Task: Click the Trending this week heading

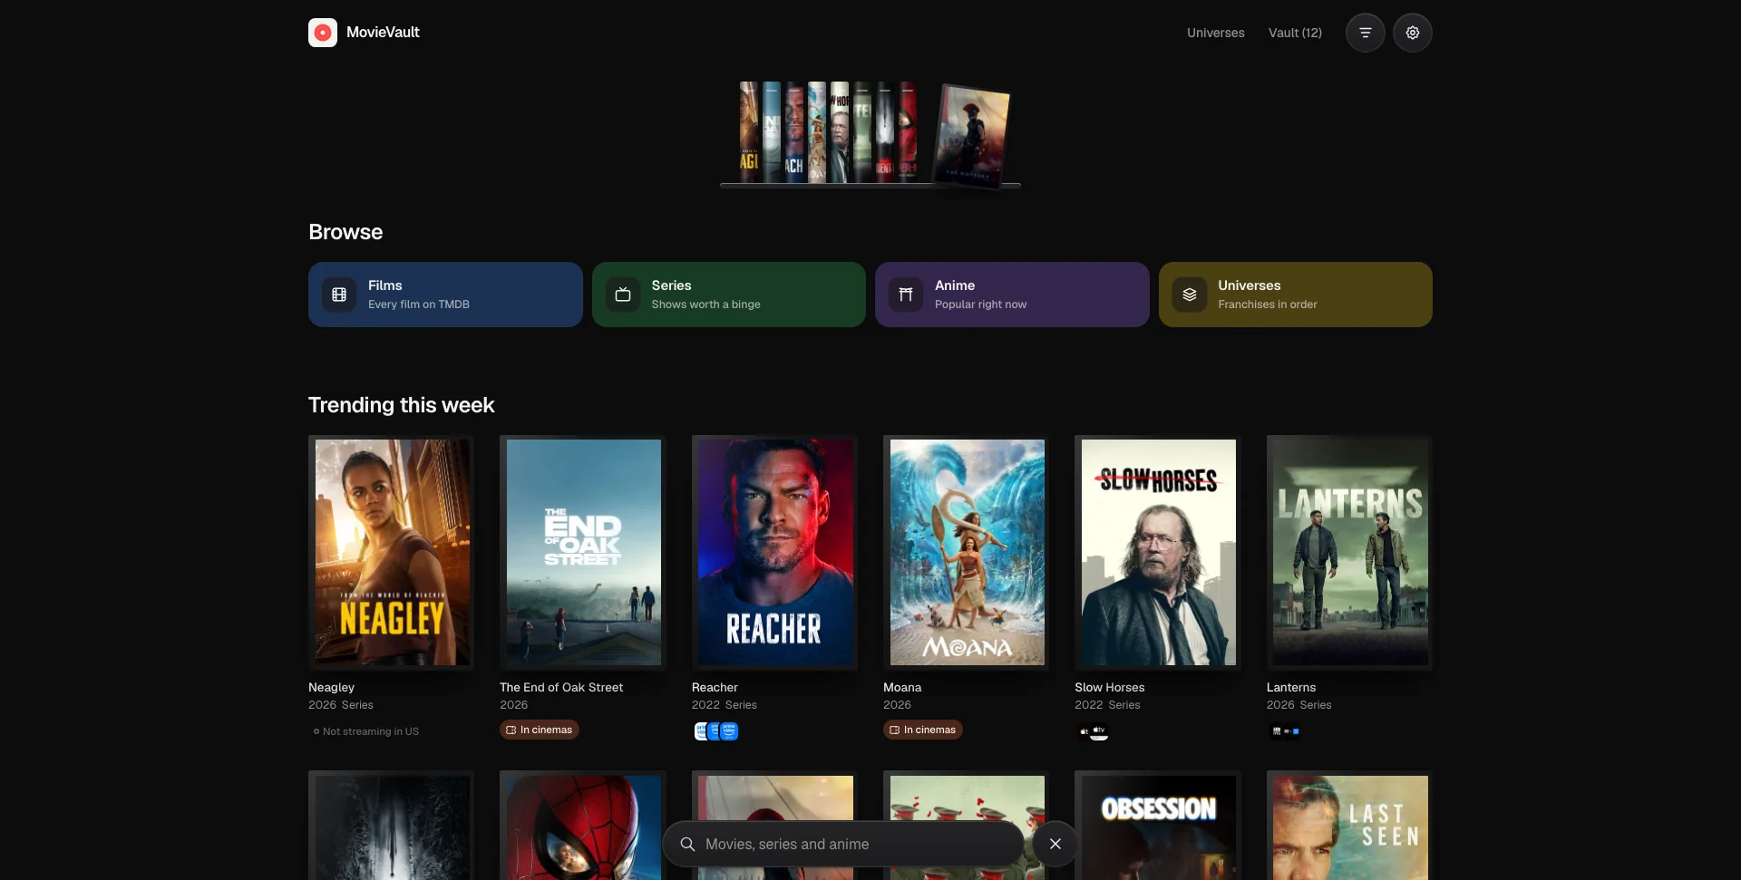Action: pyautogui.click(x=402, y=405)
